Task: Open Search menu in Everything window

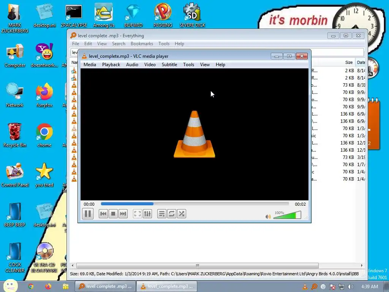Action: (119, 44)
